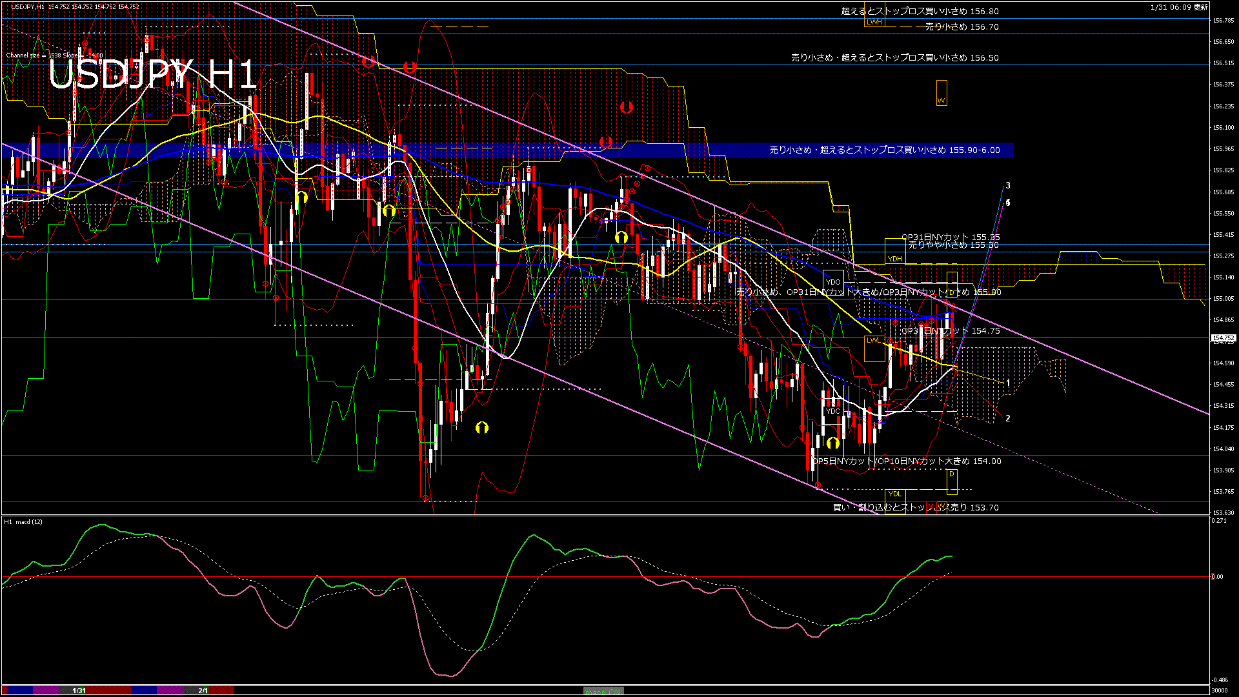Click the orange LWL last-week-low box

point(873,340)
